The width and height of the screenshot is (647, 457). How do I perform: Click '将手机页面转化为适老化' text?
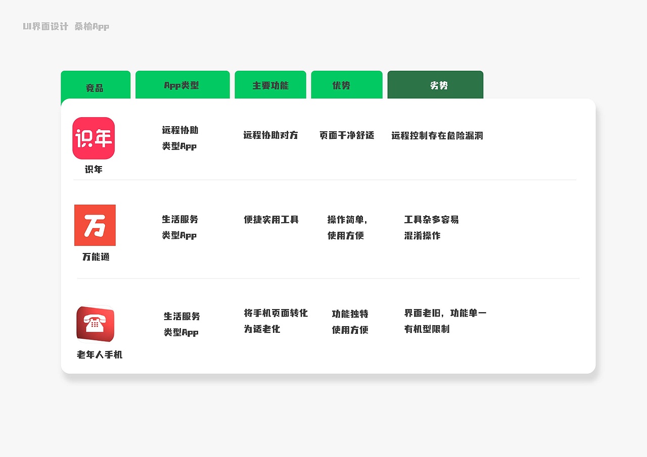275,321
